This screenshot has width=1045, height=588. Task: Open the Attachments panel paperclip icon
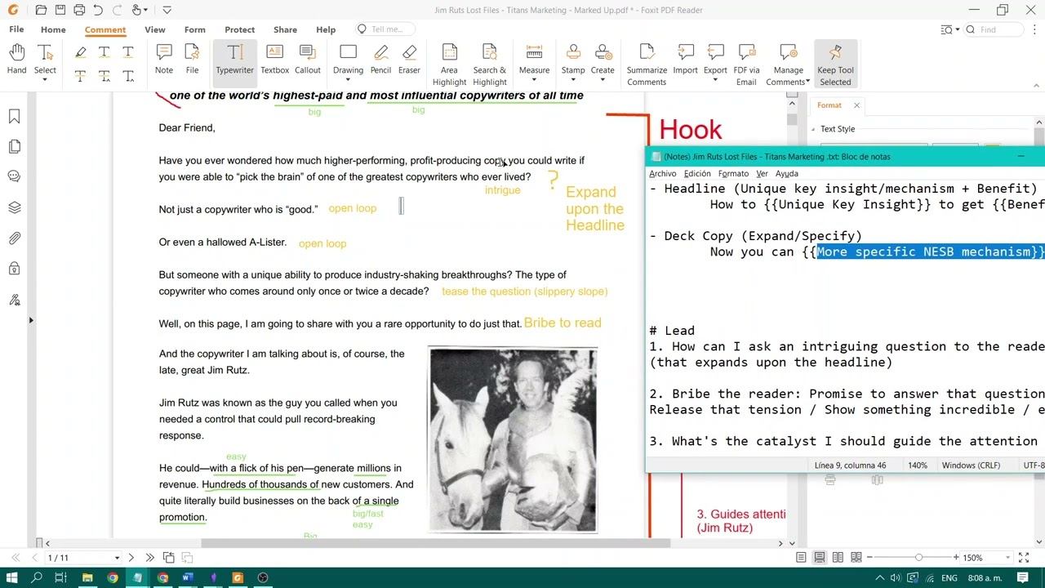pos(14,238)
